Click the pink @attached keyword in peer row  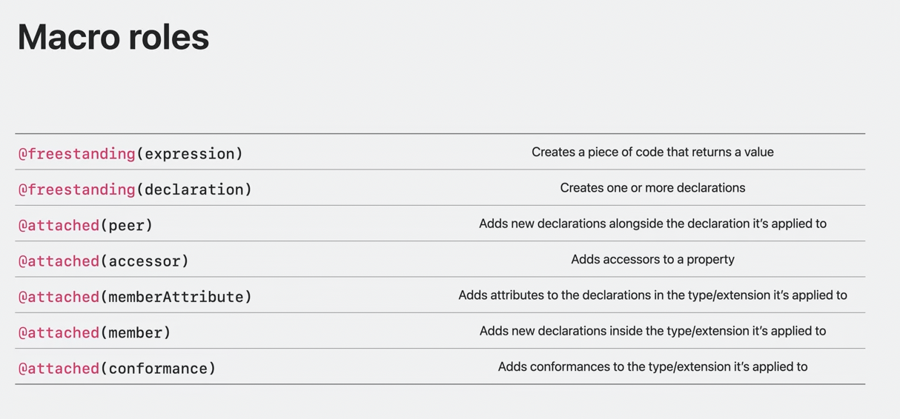(x=59, y=225)
